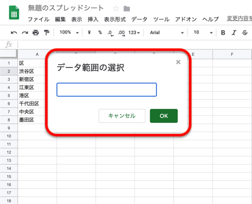
Task: Open the Arial font dropdown
Action: [x=167, y=33]
